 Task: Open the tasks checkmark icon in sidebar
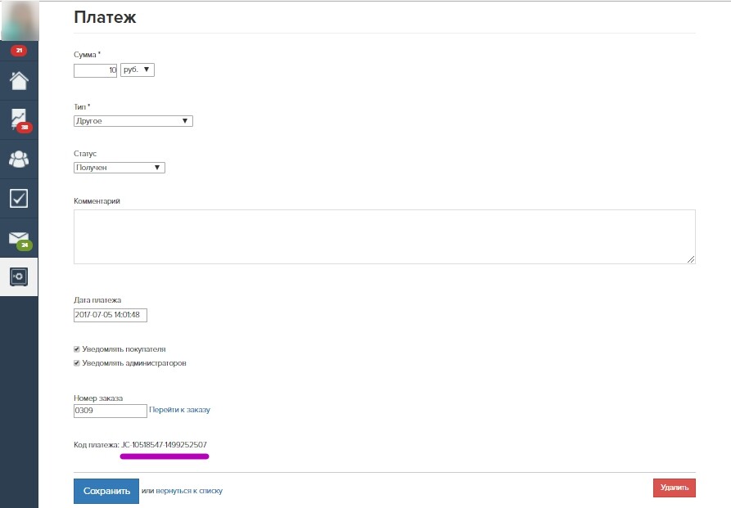coord(19,199)
